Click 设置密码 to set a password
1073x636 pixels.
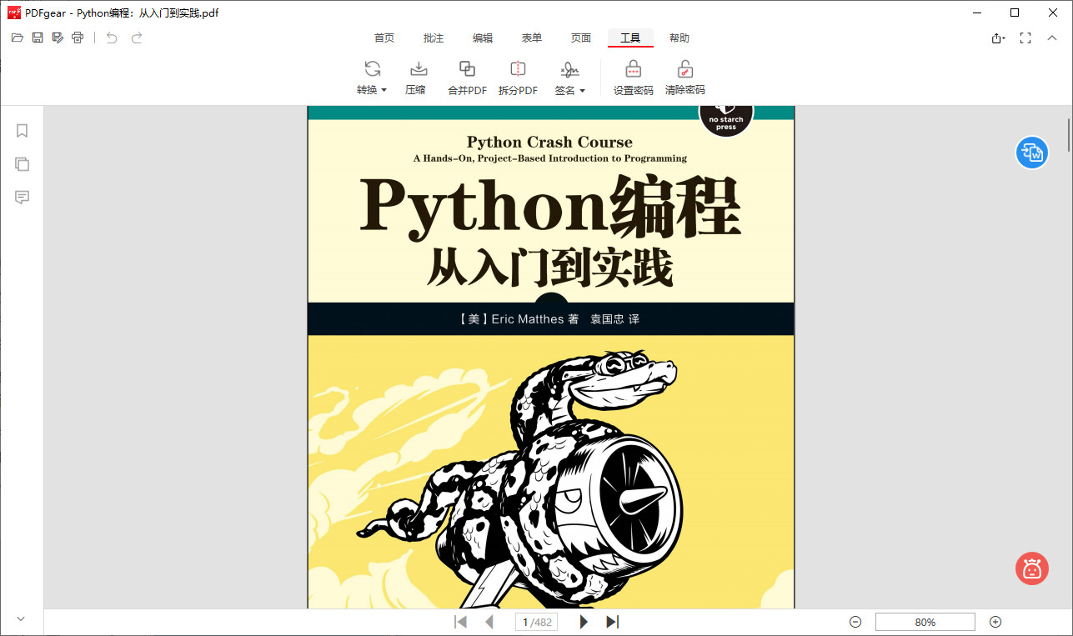(x=634, y=78)
